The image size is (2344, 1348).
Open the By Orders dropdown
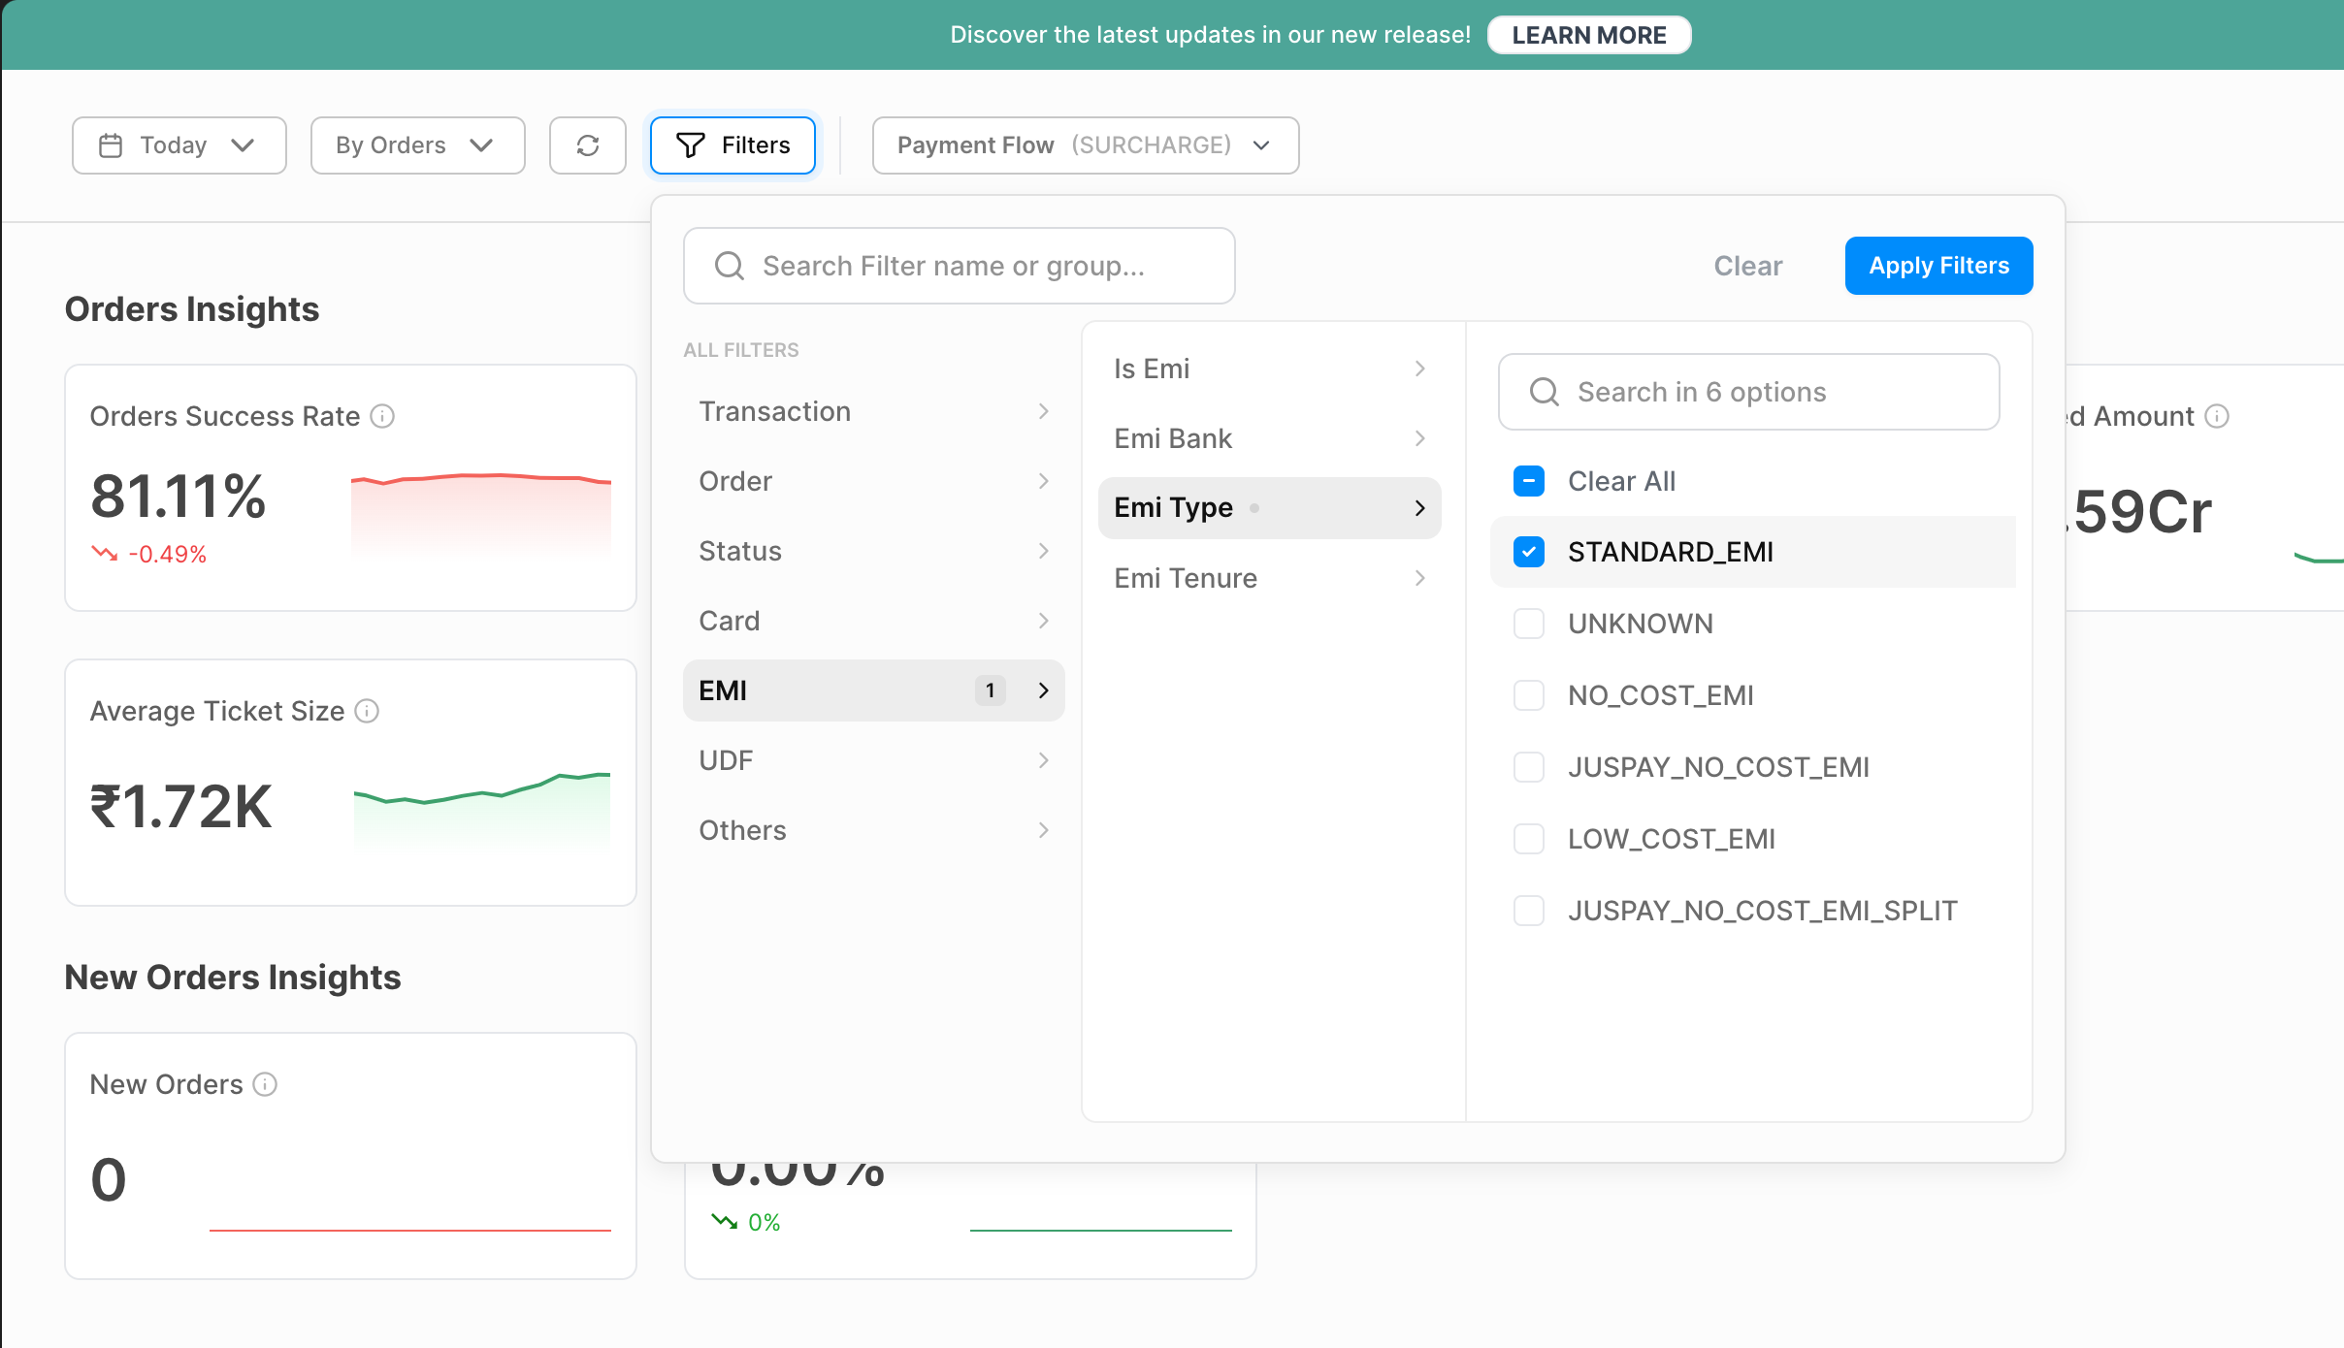[x=417, y=145]
